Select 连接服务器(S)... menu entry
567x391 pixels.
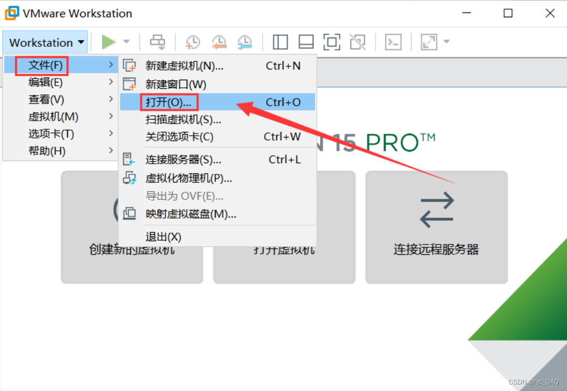click(x=218, y=159)
